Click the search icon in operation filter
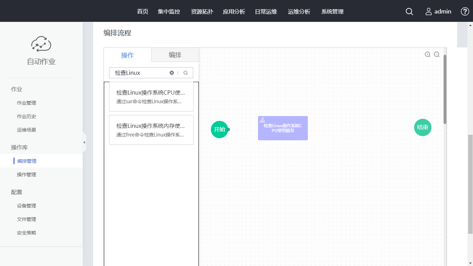473x266 pixels. coord(186,73)
